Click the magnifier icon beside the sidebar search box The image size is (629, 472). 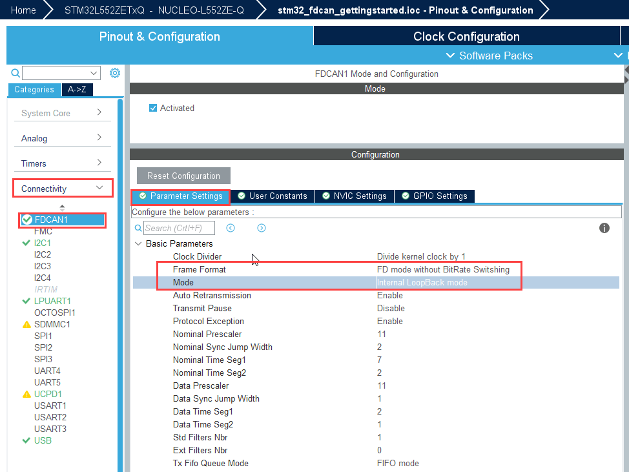(16, 73)
